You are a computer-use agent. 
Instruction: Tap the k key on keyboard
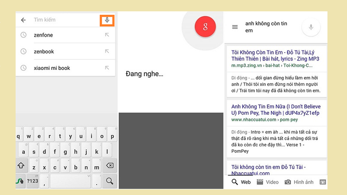97,150
